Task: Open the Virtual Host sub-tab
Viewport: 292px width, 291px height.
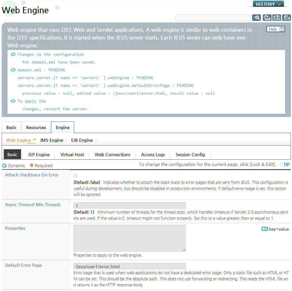Action: [x=72, y=155]
